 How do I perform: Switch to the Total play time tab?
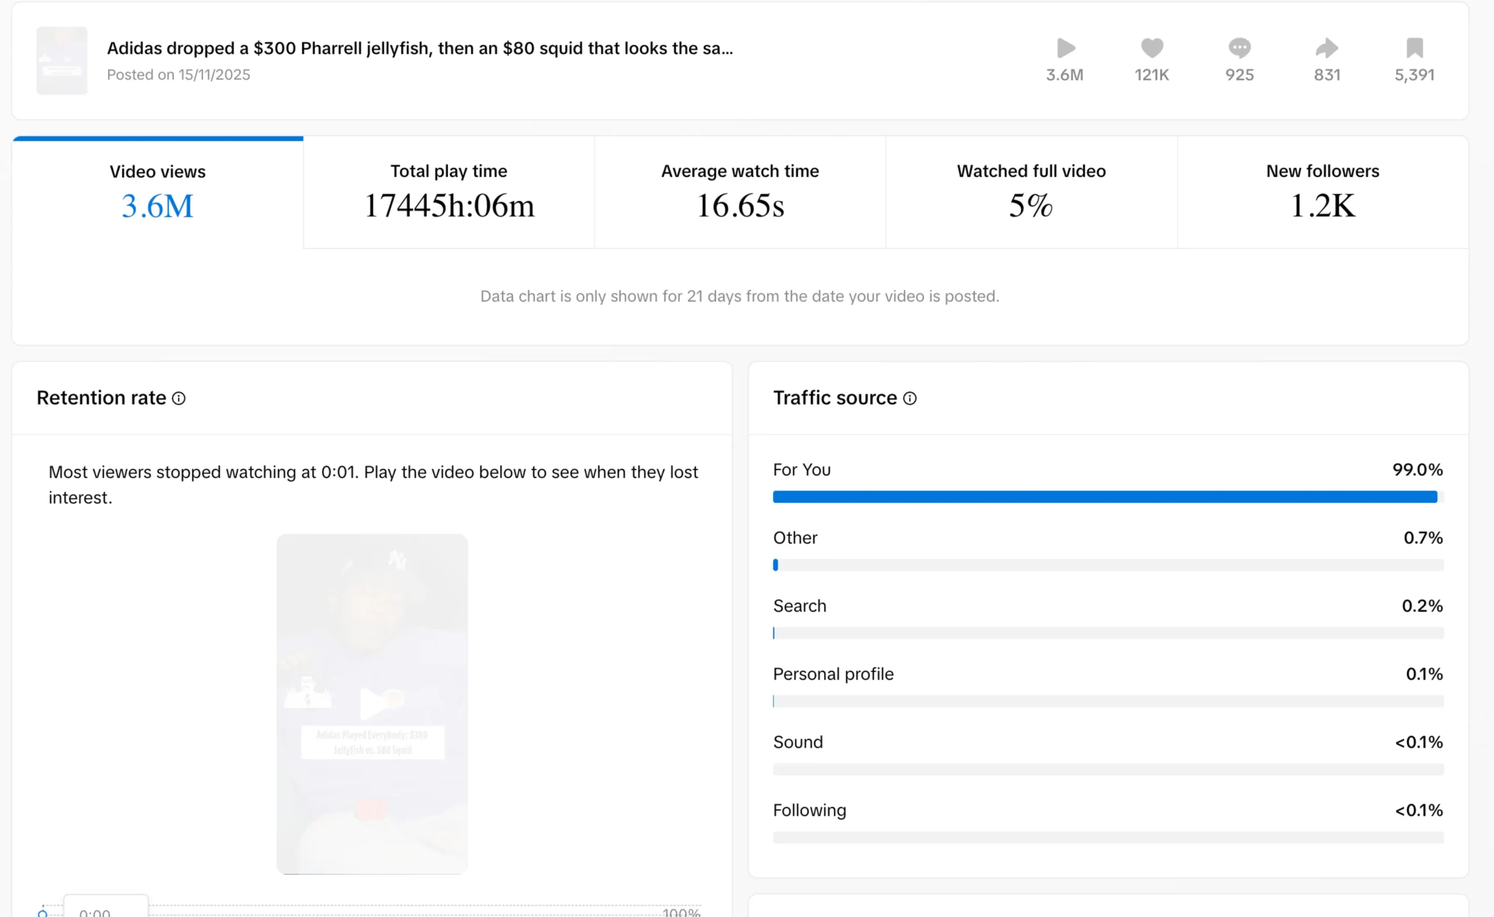pyautogui.click(x=449, y=192)
